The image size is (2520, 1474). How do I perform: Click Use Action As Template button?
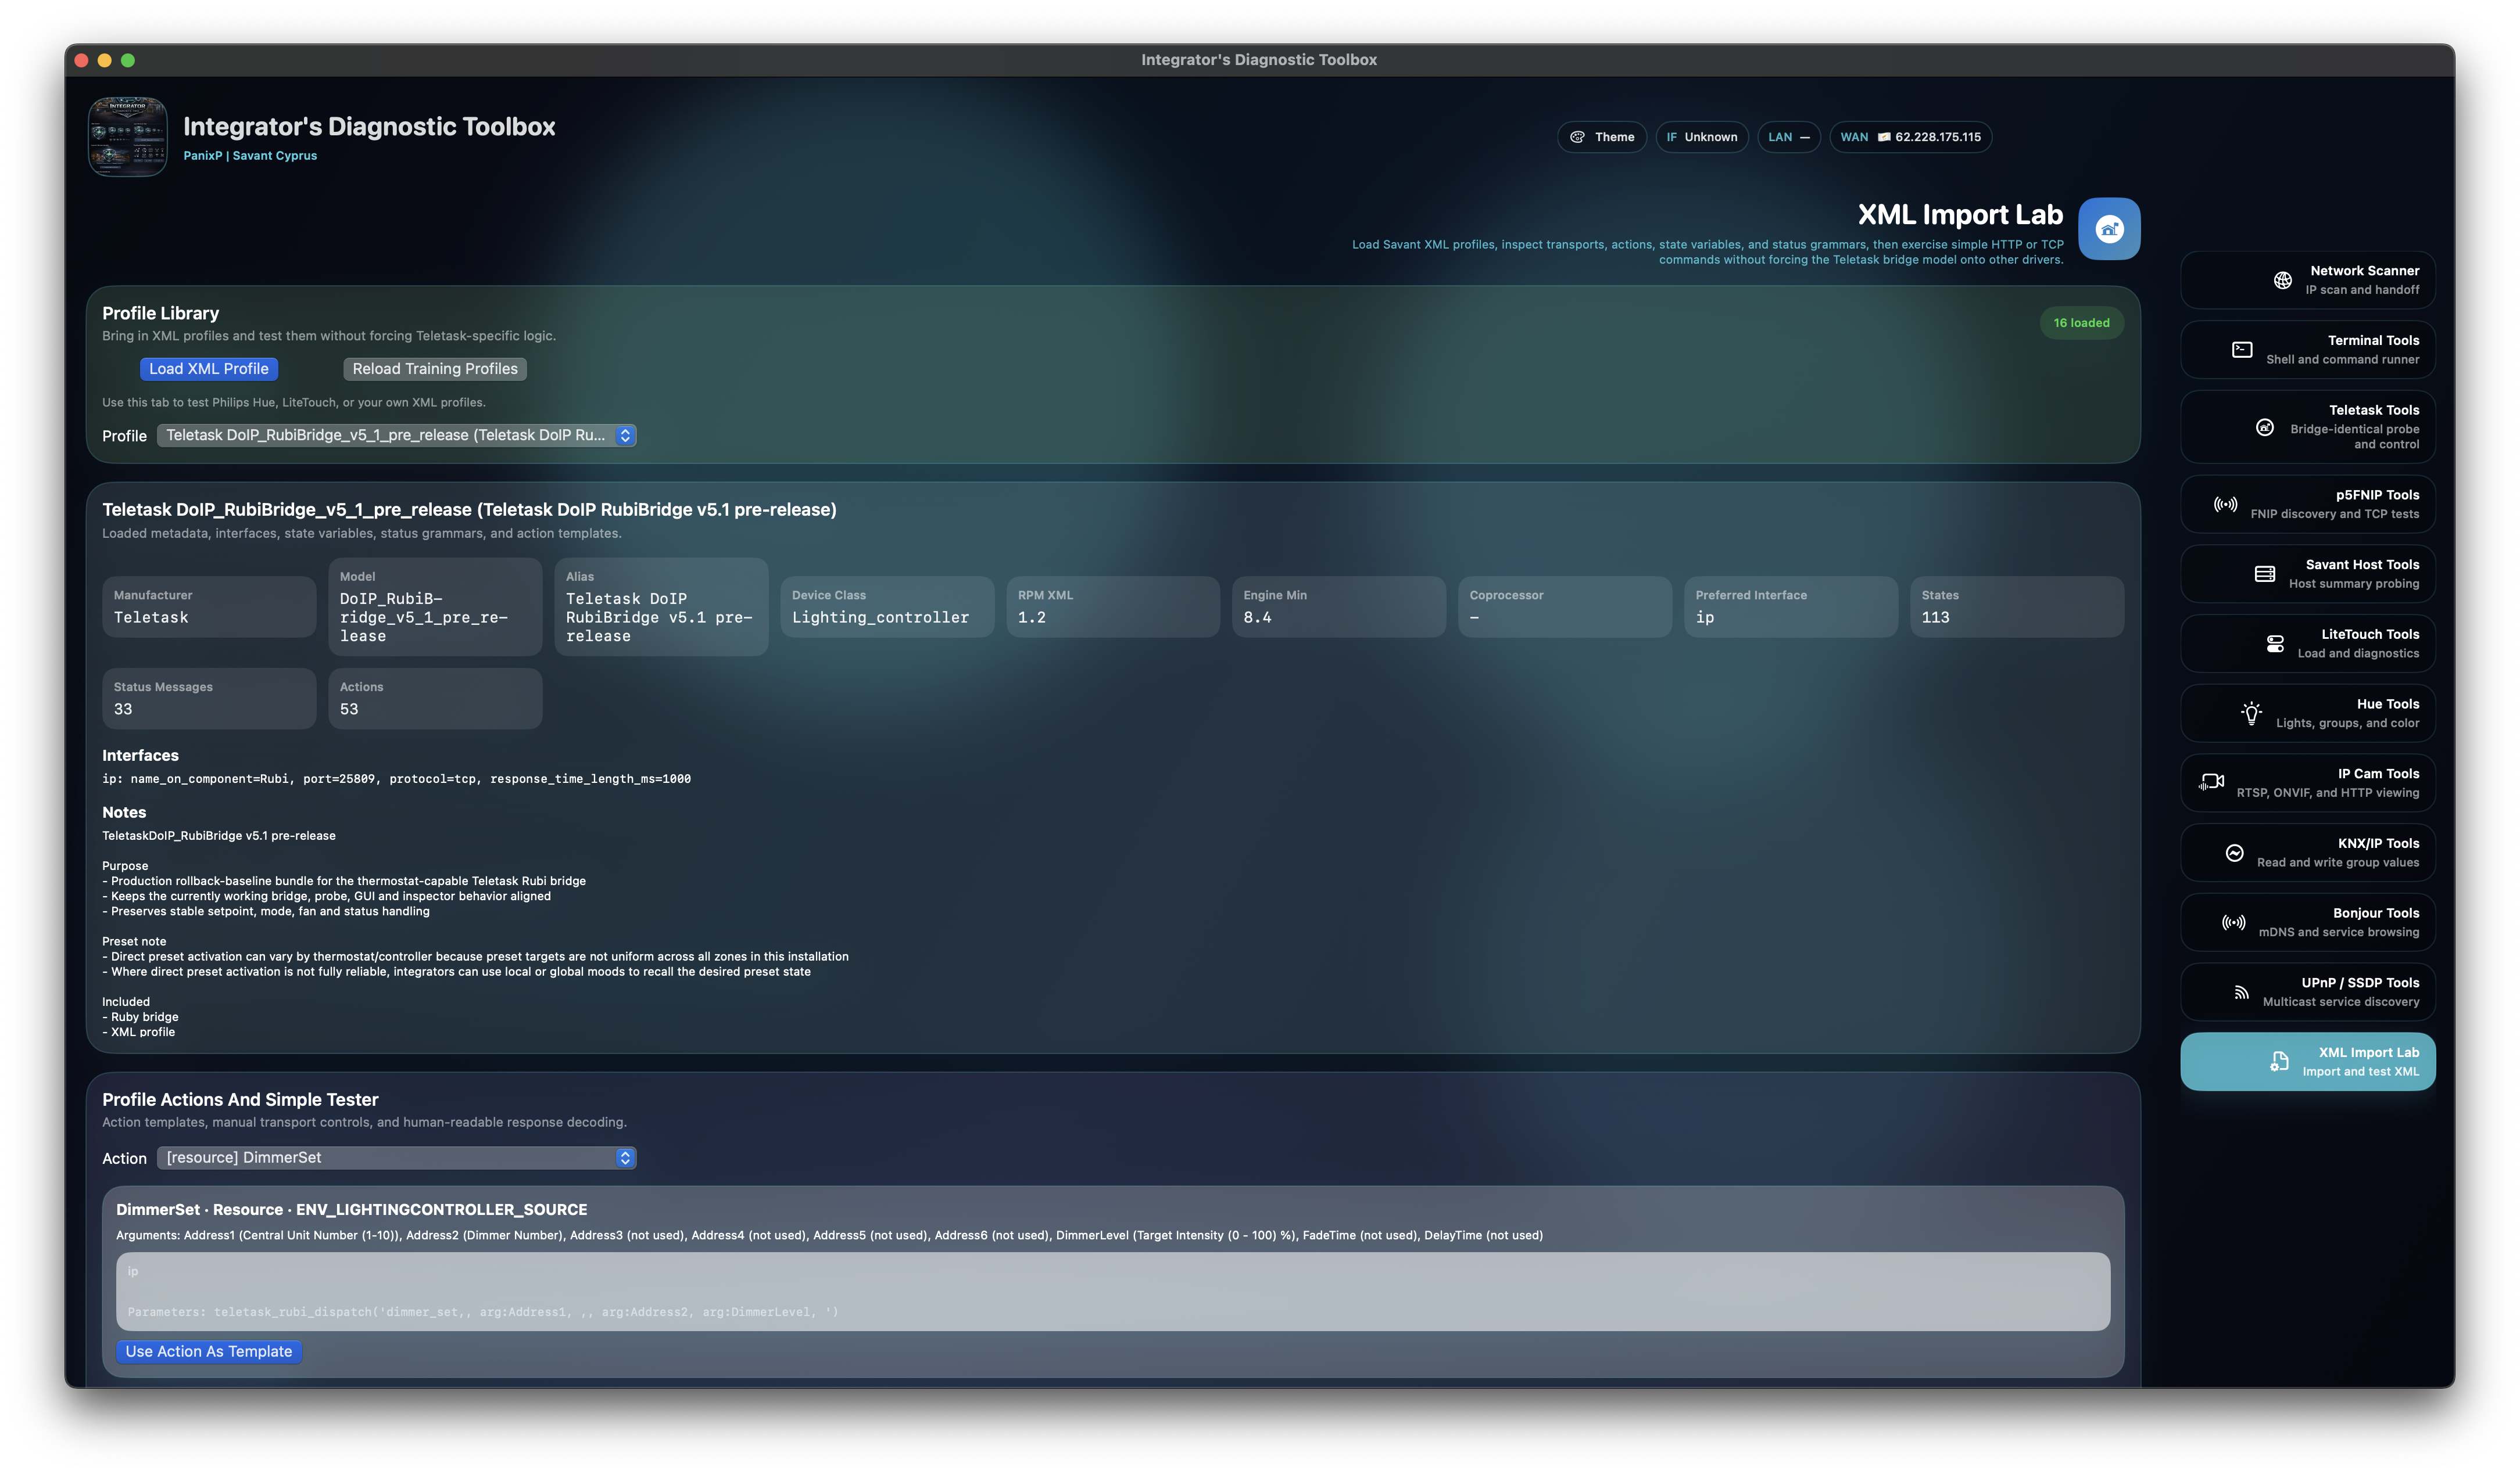[209, 1352]
